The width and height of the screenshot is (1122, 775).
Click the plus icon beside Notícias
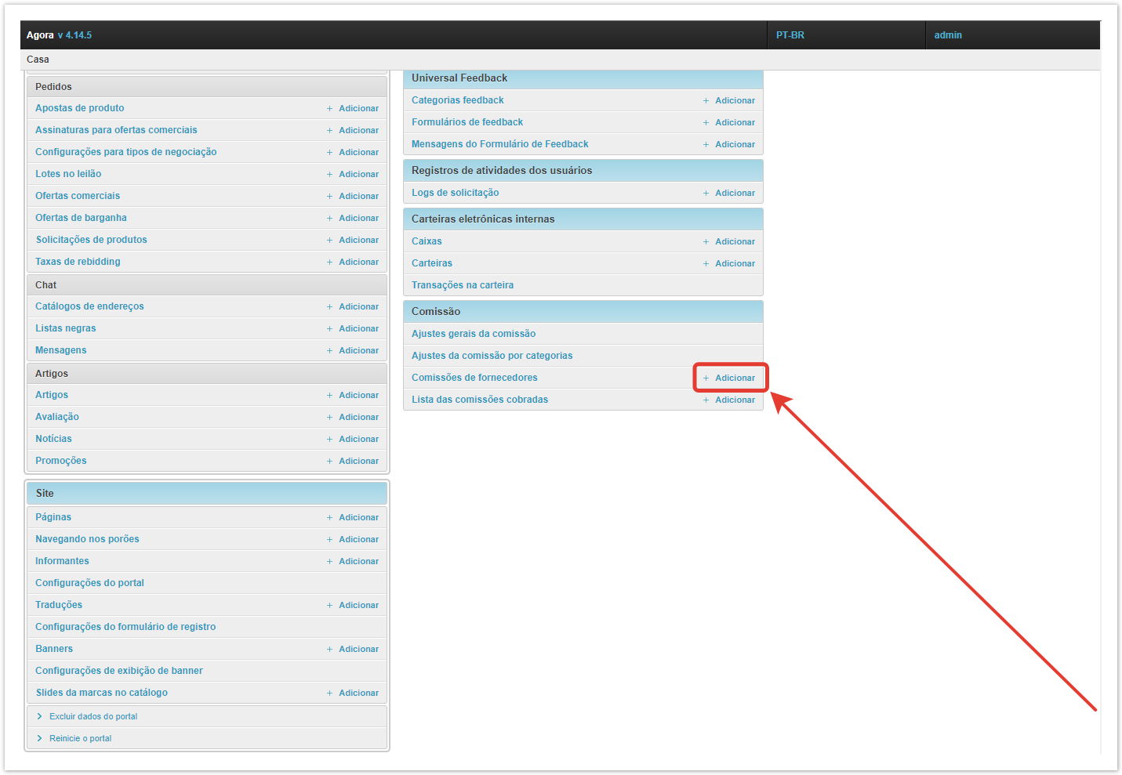329,440
